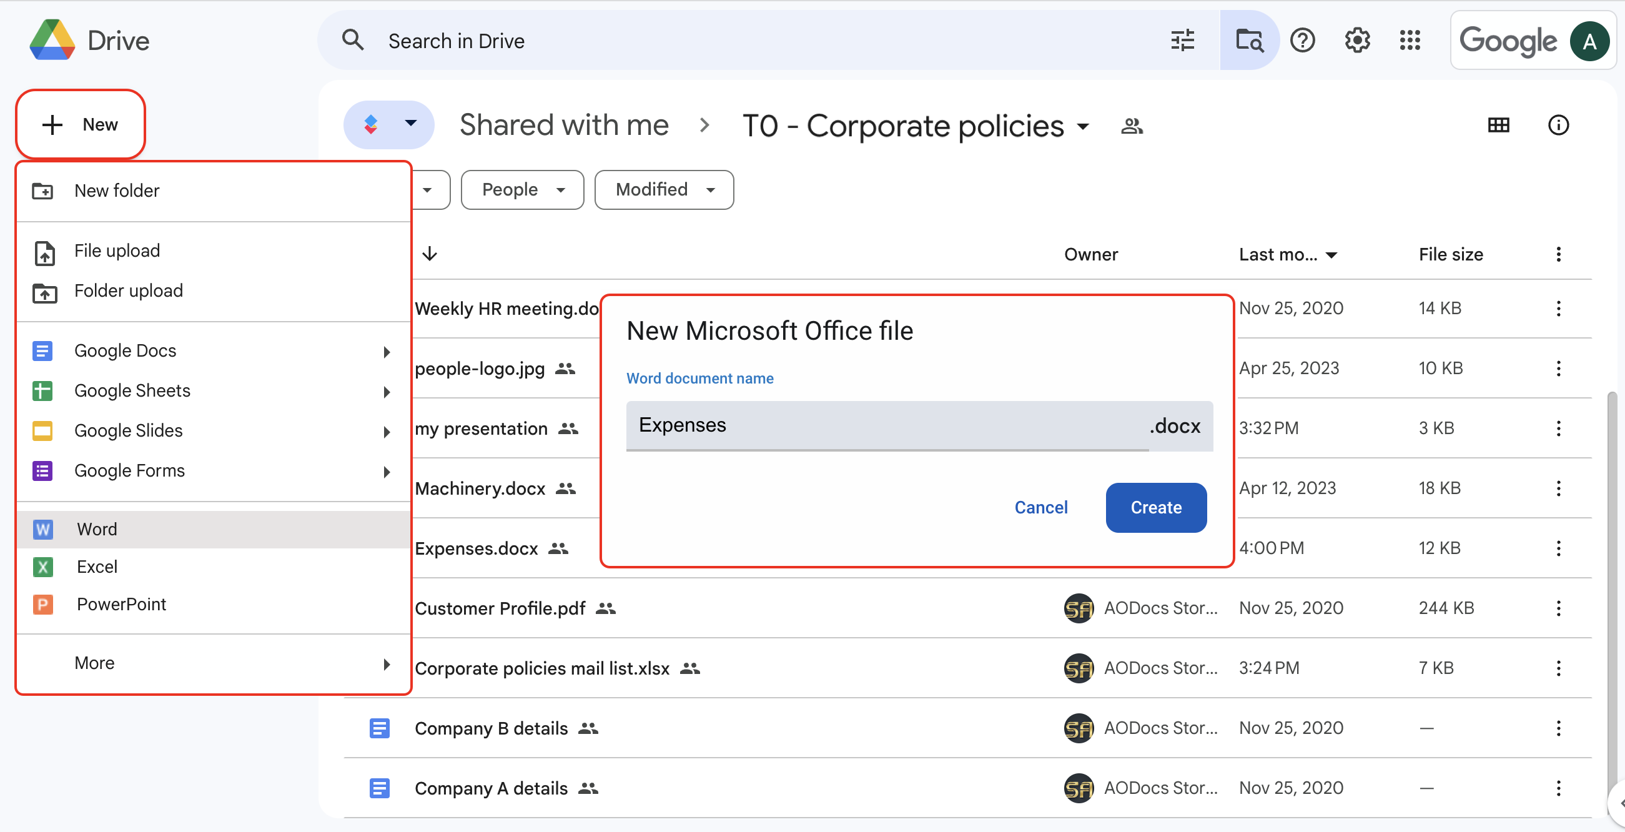Open more actions for Machinery.docx row
The width and height of the screenshot is (1625, 832).
[1558, 488]
